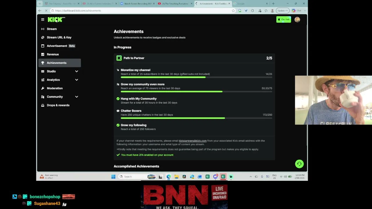Screen dimensions: 372x209
Task: Switch to the Google tab
Action: click(x=251, y=3)
